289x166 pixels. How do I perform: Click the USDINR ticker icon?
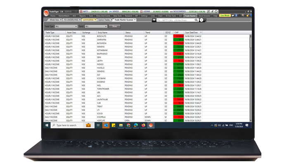(x=141, y=12)
